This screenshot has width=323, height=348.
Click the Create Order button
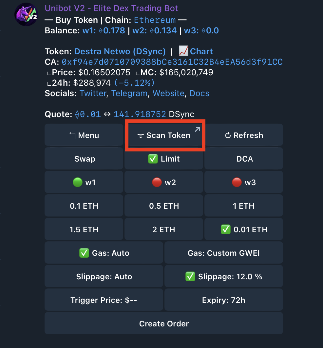(x=164, y=324)
